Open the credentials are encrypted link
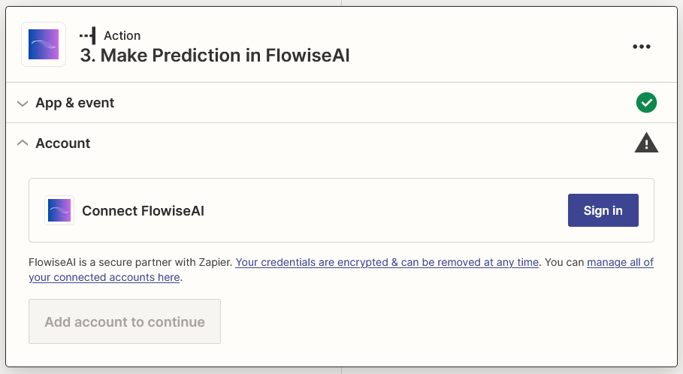 point(387,262)
